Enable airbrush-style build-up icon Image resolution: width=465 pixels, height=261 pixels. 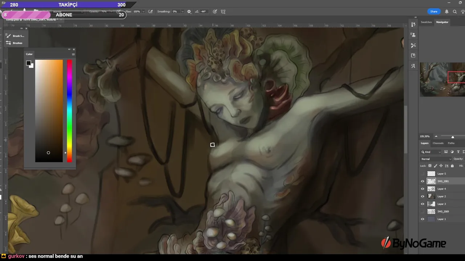click(x=150, y=12)
